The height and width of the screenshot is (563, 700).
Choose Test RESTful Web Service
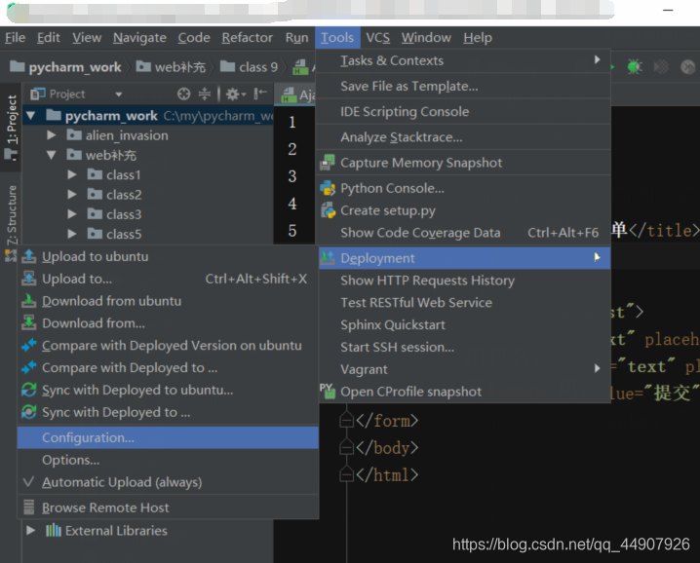pyautogui.click(x=464, y=303)
